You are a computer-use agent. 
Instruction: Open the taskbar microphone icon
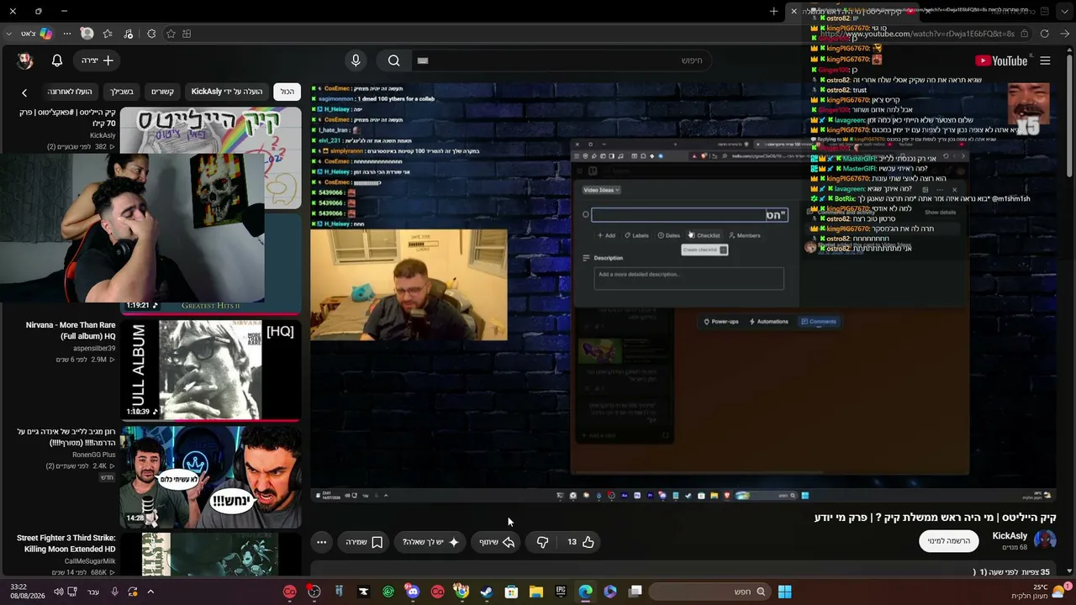[x=114, y=592]
